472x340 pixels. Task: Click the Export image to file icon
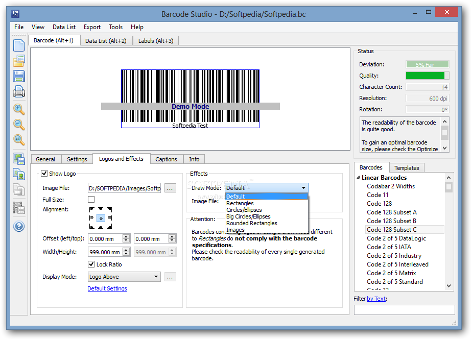[19, 159]
